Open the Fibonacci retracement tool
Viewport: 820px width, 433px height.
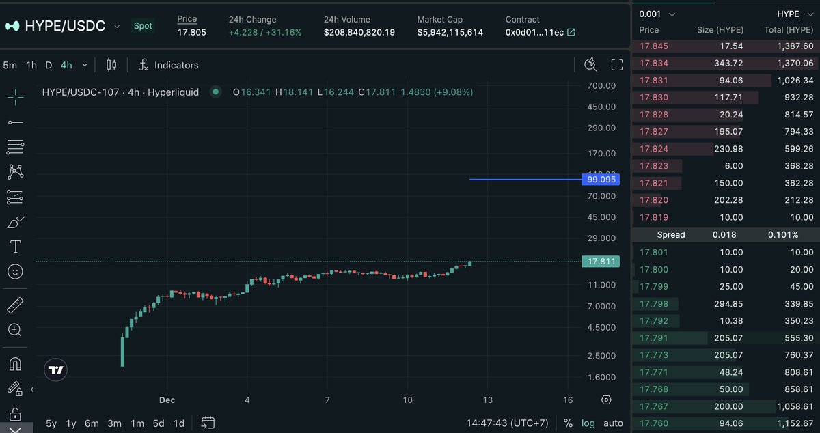coord(15,146)
